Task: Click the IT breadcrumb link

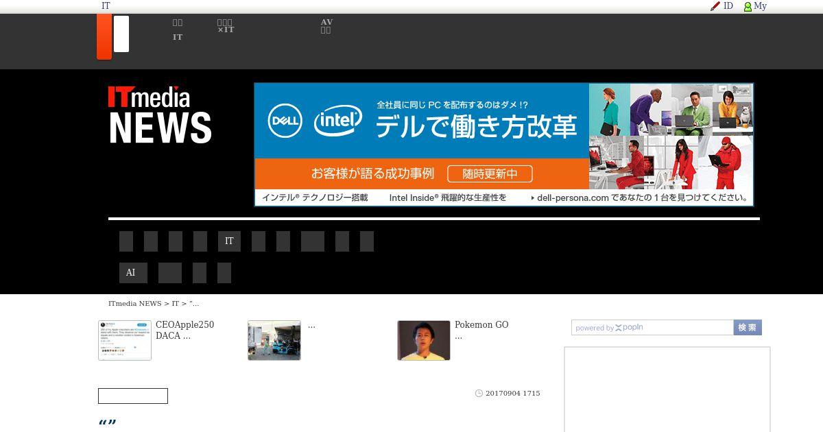Action: coord(176,303)
